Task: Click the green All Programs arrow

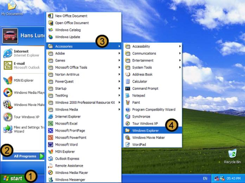Action: point(42,156)
